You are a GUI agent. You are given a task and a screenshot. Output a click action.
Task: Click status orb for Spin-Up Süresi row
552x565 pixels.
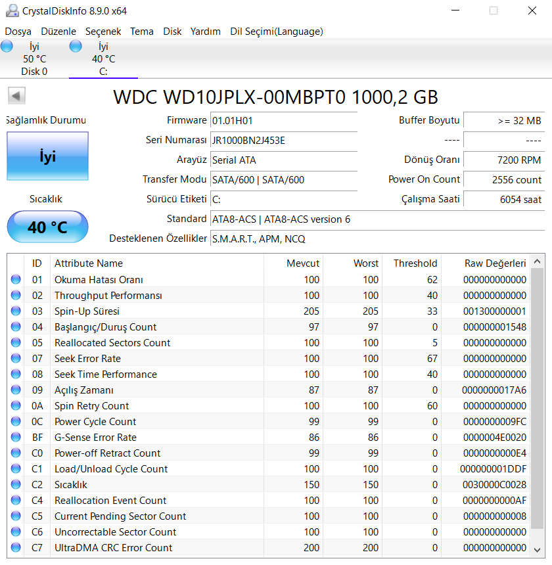(16, 311)
